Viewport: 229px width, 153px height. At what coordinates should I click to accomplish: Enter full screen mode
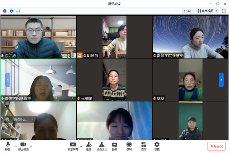point(224,11)
